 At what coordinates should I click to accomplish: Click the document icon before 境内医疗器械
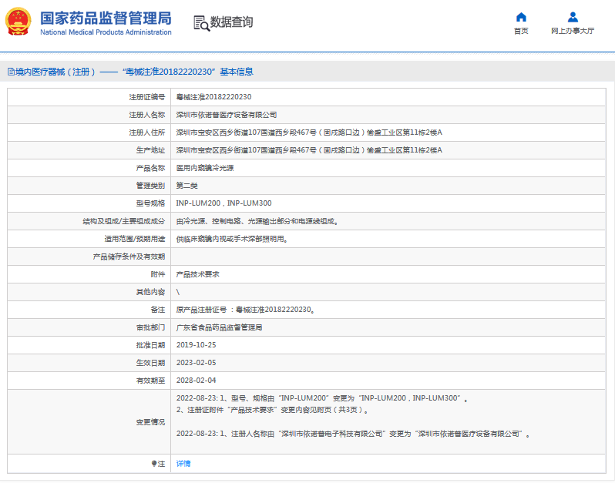tap(11, 72)
